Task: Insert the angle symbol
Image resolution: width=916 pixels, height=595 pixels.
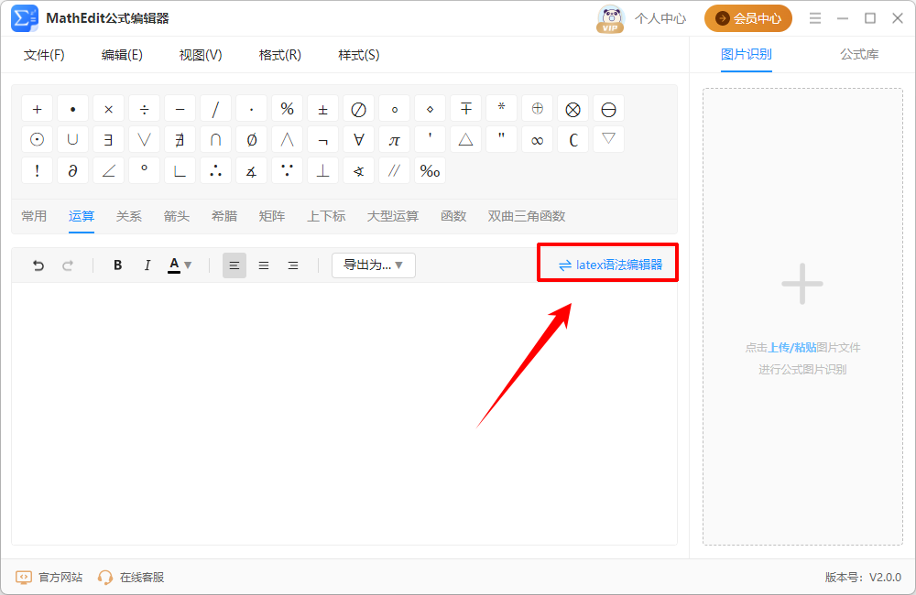Action: point(108,170)
